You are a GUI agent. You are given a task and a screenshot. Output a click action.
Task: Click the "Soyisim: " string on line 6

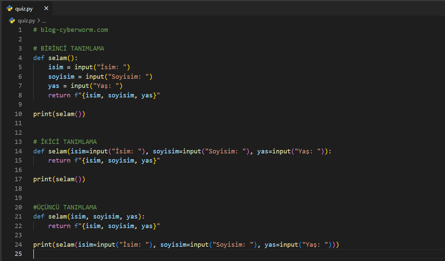pos(131,76)
